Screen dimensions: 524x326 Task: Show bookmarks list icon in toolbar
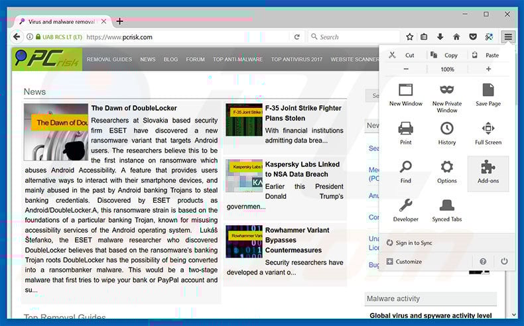tap(424, 36)
